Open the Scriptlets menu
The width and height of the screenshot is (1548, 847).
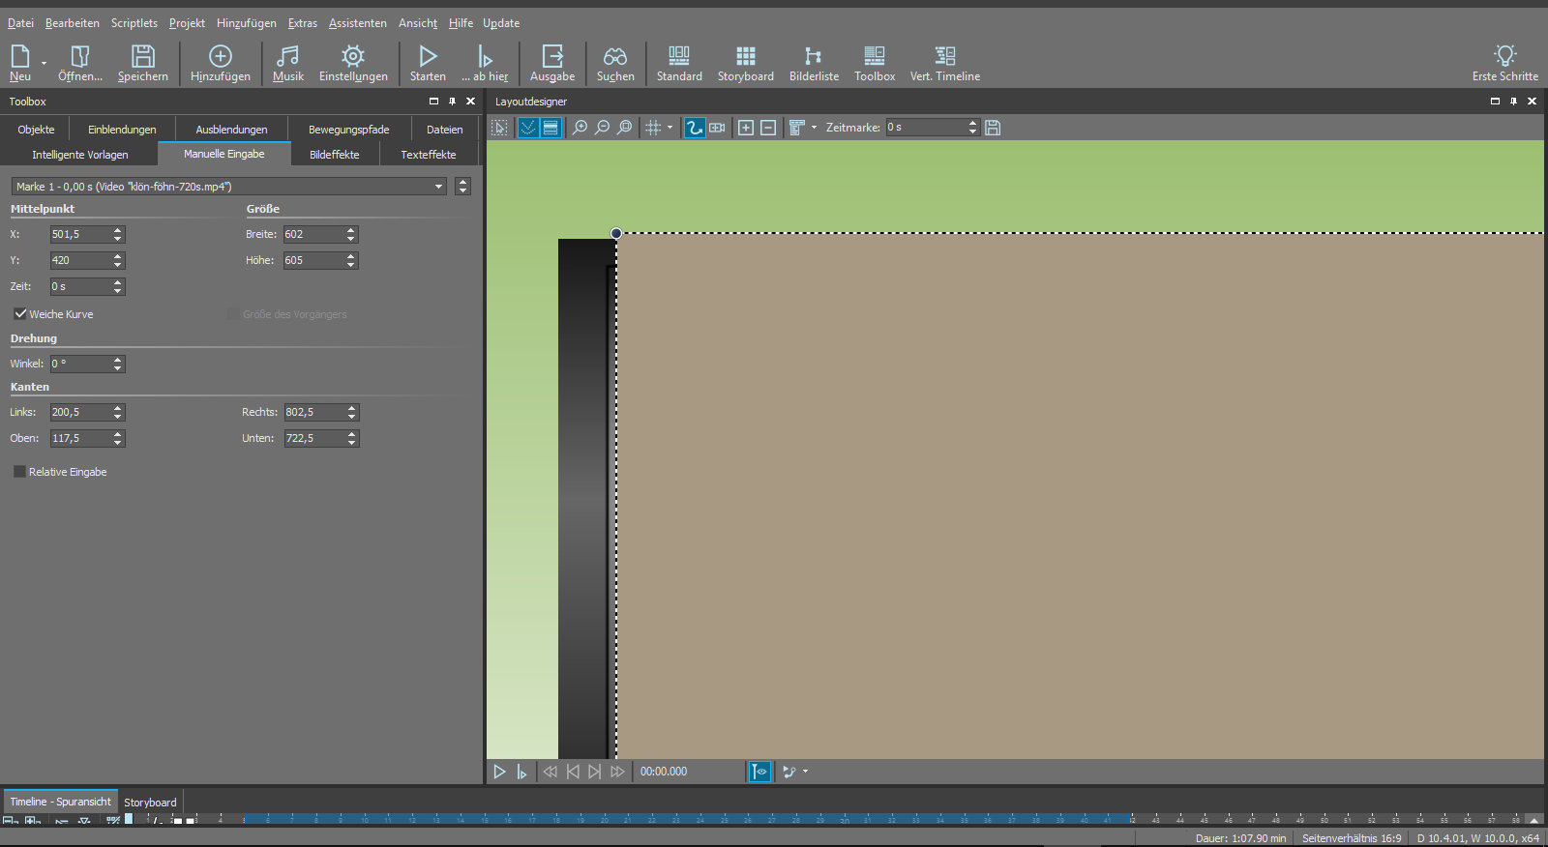coord(134,23)
